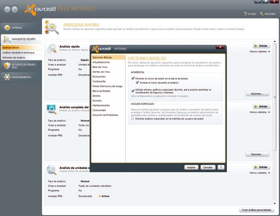Click 'Todas las unidades extraíbles' value
The width and height of the screenshot is (280, 216).
pos(95,186)
